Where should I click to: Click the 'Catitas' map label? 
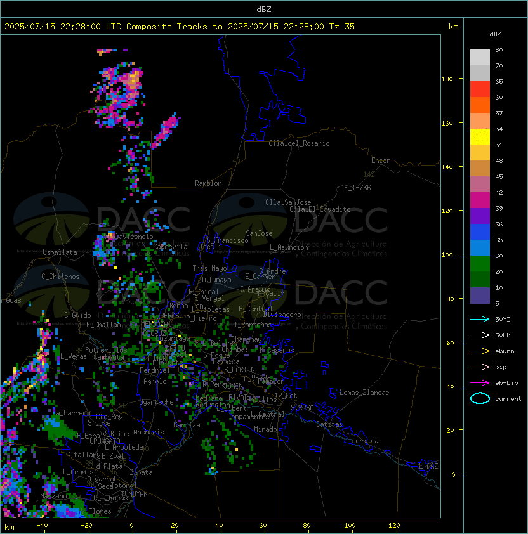pos(329,424)
